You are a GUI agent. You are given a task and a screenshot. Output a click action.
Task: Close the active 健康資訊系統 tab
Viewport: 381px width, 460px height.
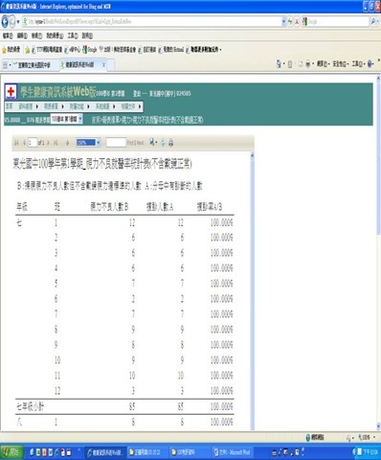(x=103, y=65)
